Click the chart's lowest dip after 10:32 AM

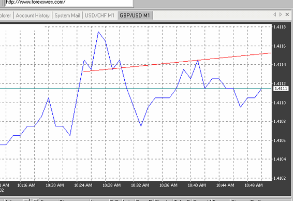pos(141,126)
